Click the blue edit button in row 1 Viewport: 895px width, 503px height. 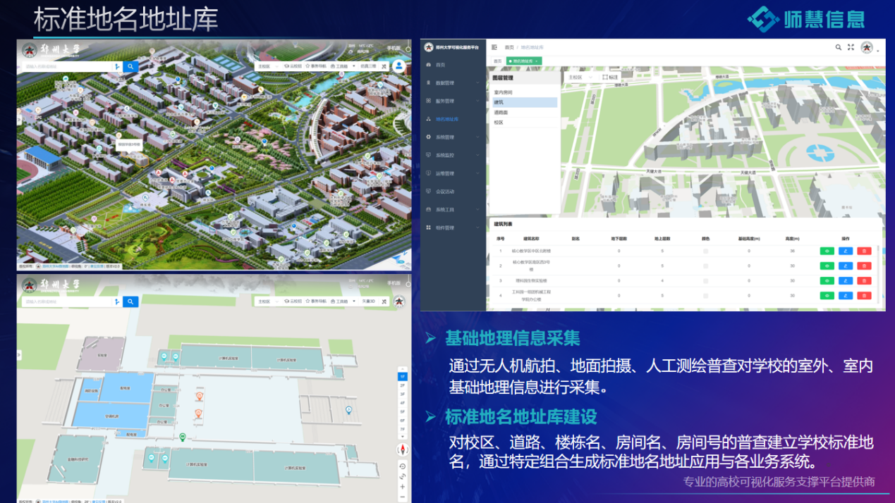click(845, 251)
